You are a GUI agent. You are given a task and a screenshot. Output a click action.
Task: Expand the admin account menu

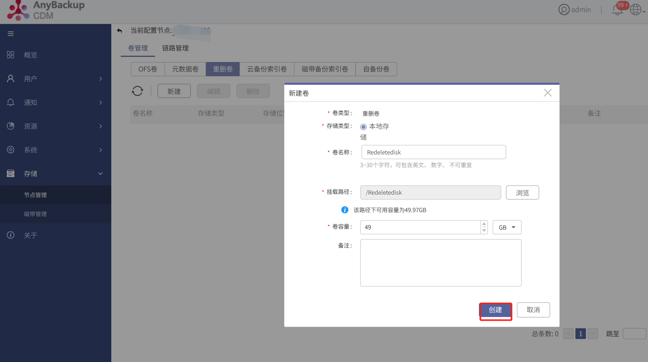tap(575, 9)
